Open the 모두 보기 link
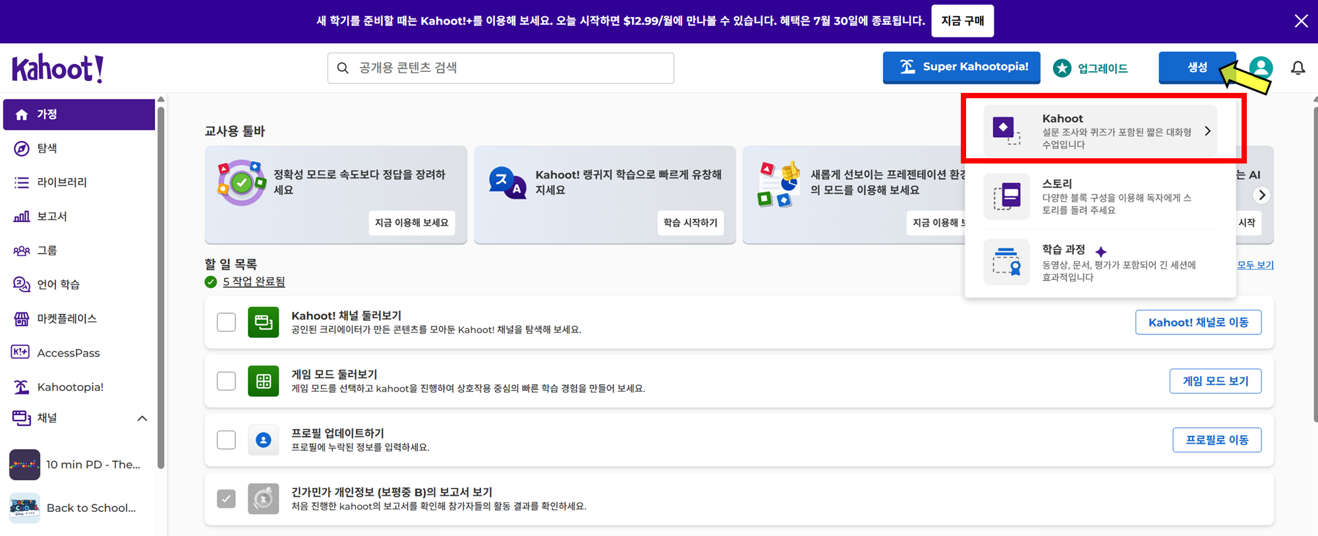1318x536 pixels. coord(1255,264)
